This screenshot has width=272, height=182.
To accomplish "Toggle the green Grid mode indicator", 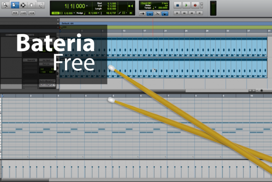I will click(x=55, y=13).
